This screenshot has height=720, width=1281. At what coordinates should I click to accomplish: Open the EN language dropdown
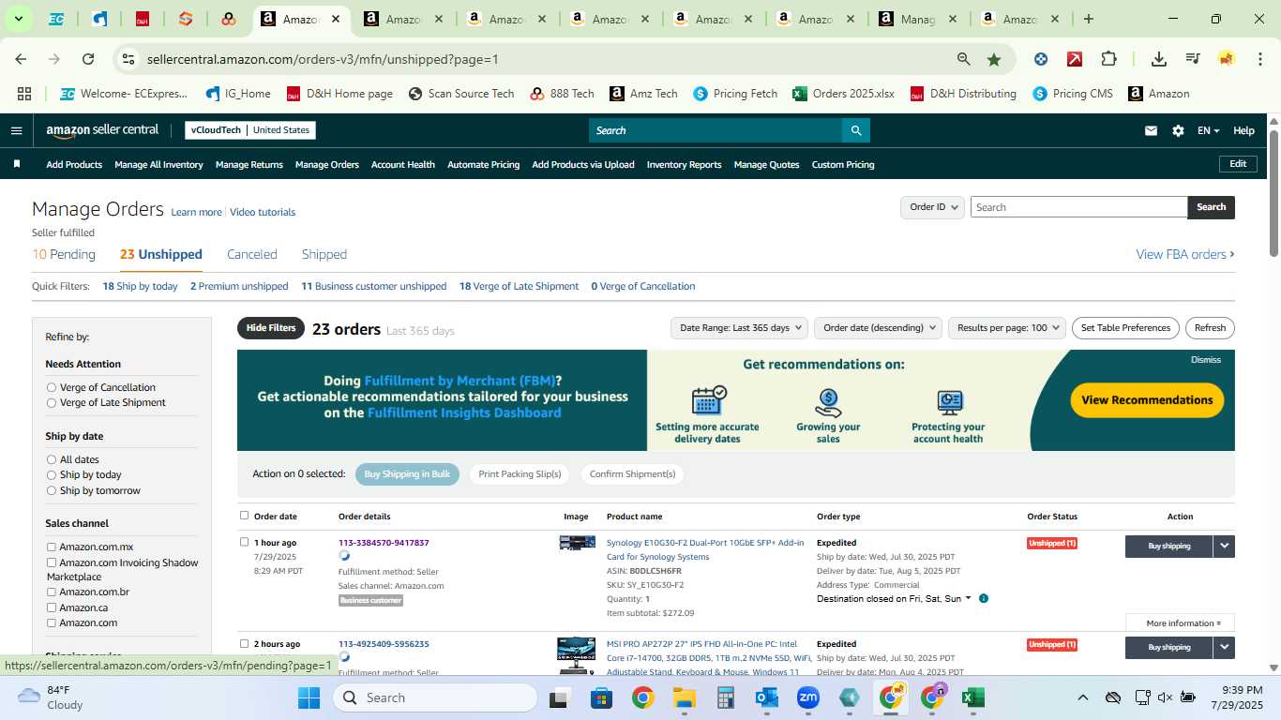pos(1208,130)
